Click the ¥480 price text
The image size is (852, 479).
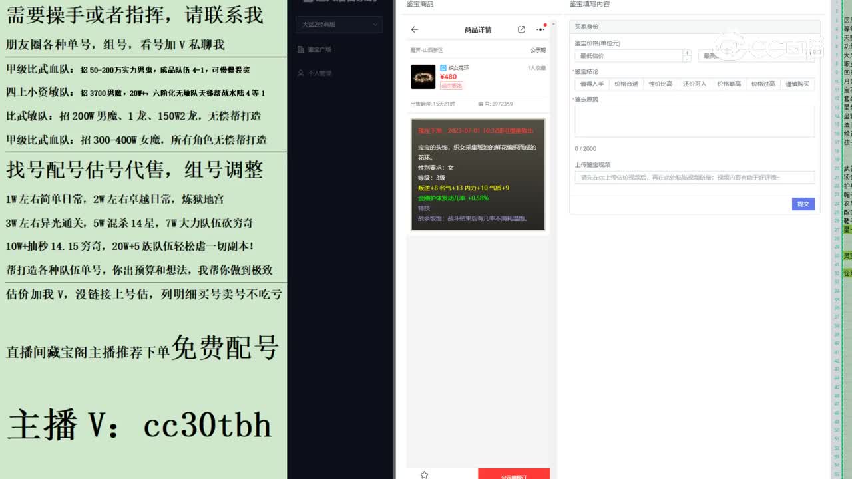[449, 77]
